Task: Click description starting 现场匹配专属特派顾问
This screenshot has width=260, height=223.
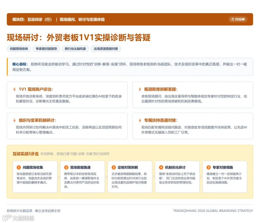Action: tap(194, 130)
